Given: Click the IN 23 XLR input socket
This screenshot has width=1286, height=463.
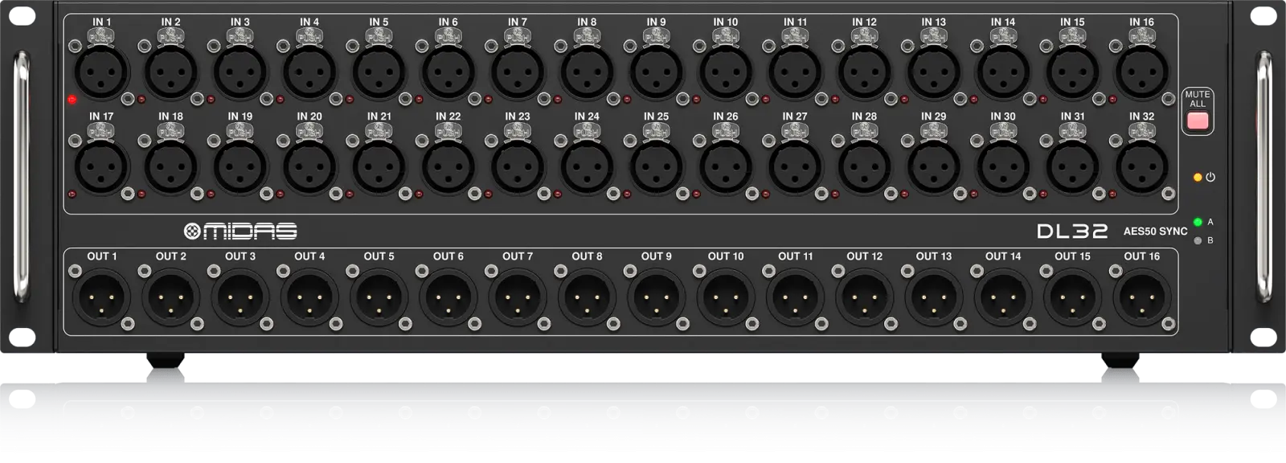Looking at the screenshot, I should [518, 166].
